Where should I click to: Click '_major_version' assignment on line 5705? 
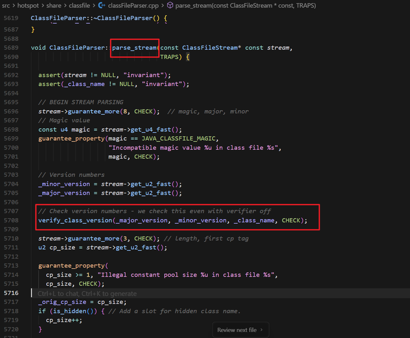[64, 193]
